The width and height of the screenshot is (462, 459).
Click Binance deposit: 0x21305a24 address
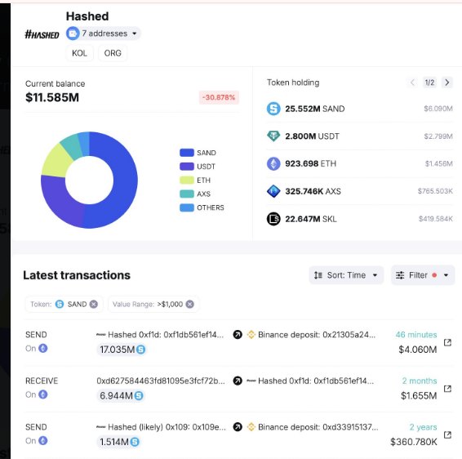click(x=317, y=335)
